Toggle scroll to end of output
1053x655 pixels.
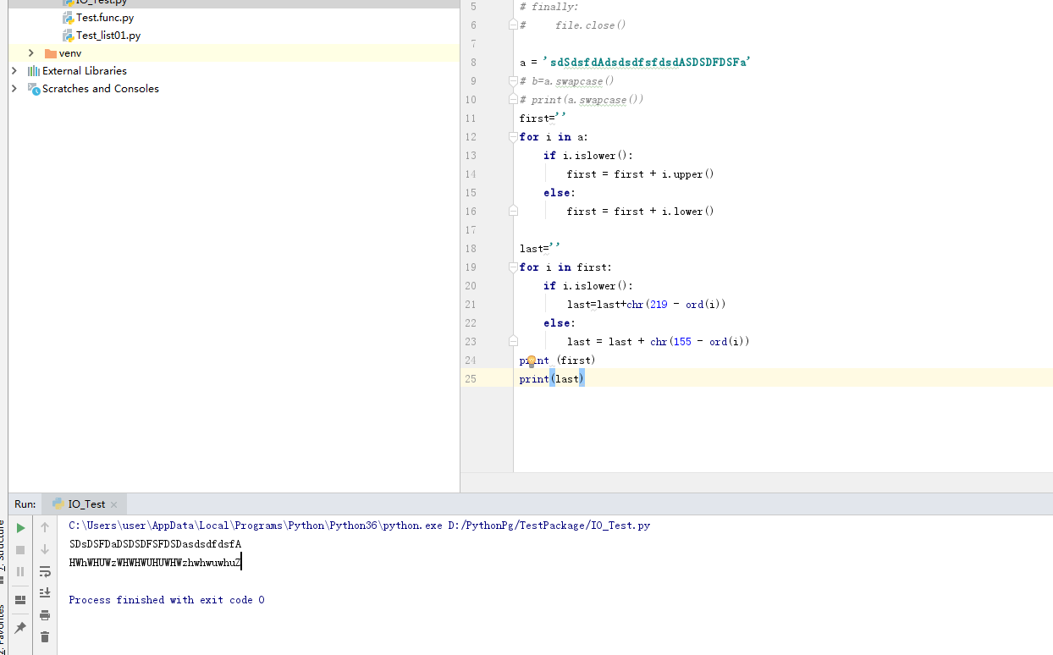click(x=45, y=592)
